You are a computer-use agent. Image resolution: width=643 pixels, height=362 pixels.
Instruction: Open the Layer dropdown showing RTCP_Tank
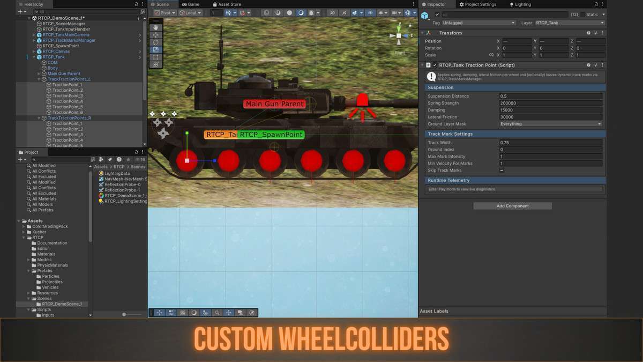pyautogui.click(x=570, y=23)
